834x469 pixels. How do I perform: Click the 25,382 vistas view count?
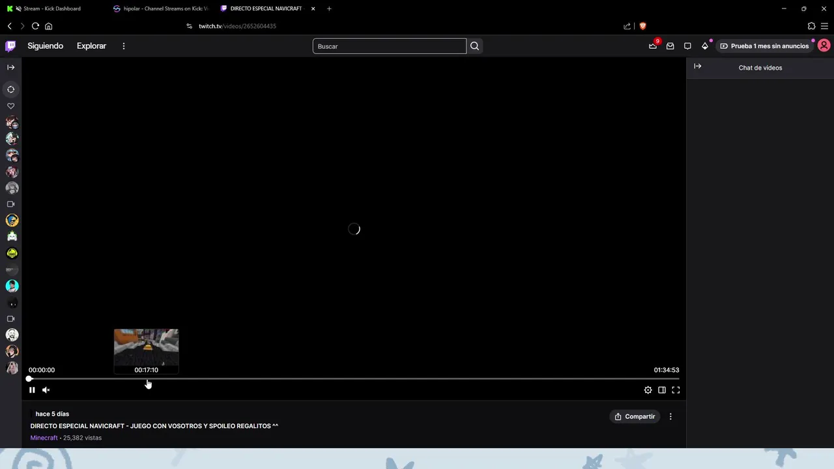click(x=82, y=438)
